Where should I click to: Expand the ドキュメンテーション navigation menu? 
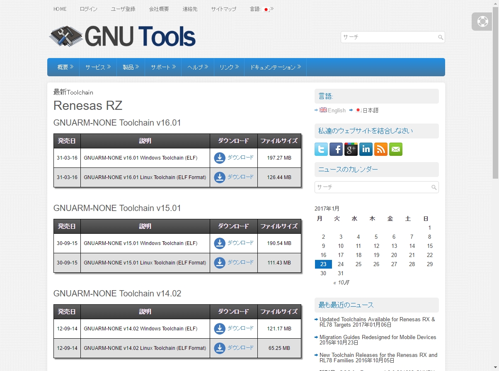276,67
